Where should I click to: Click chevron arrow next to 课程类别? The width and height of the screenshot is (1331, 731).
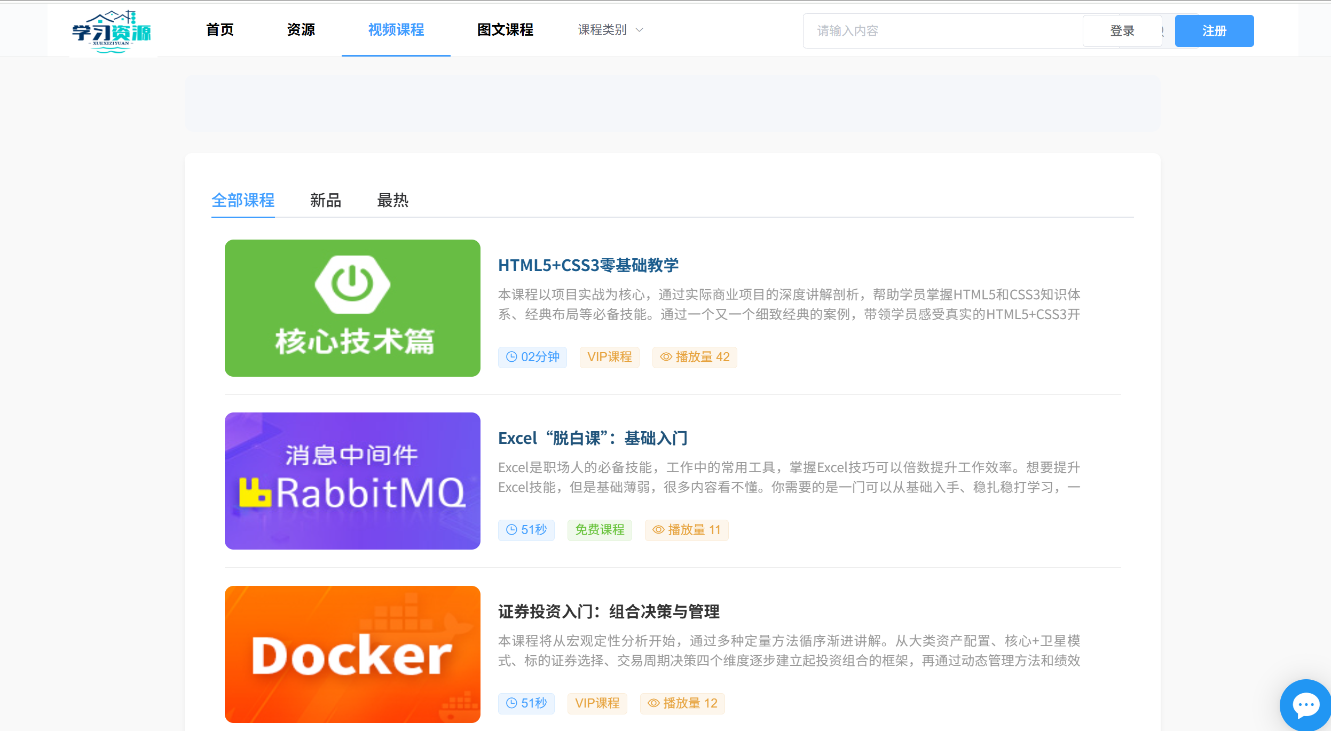tap(639, 30)
